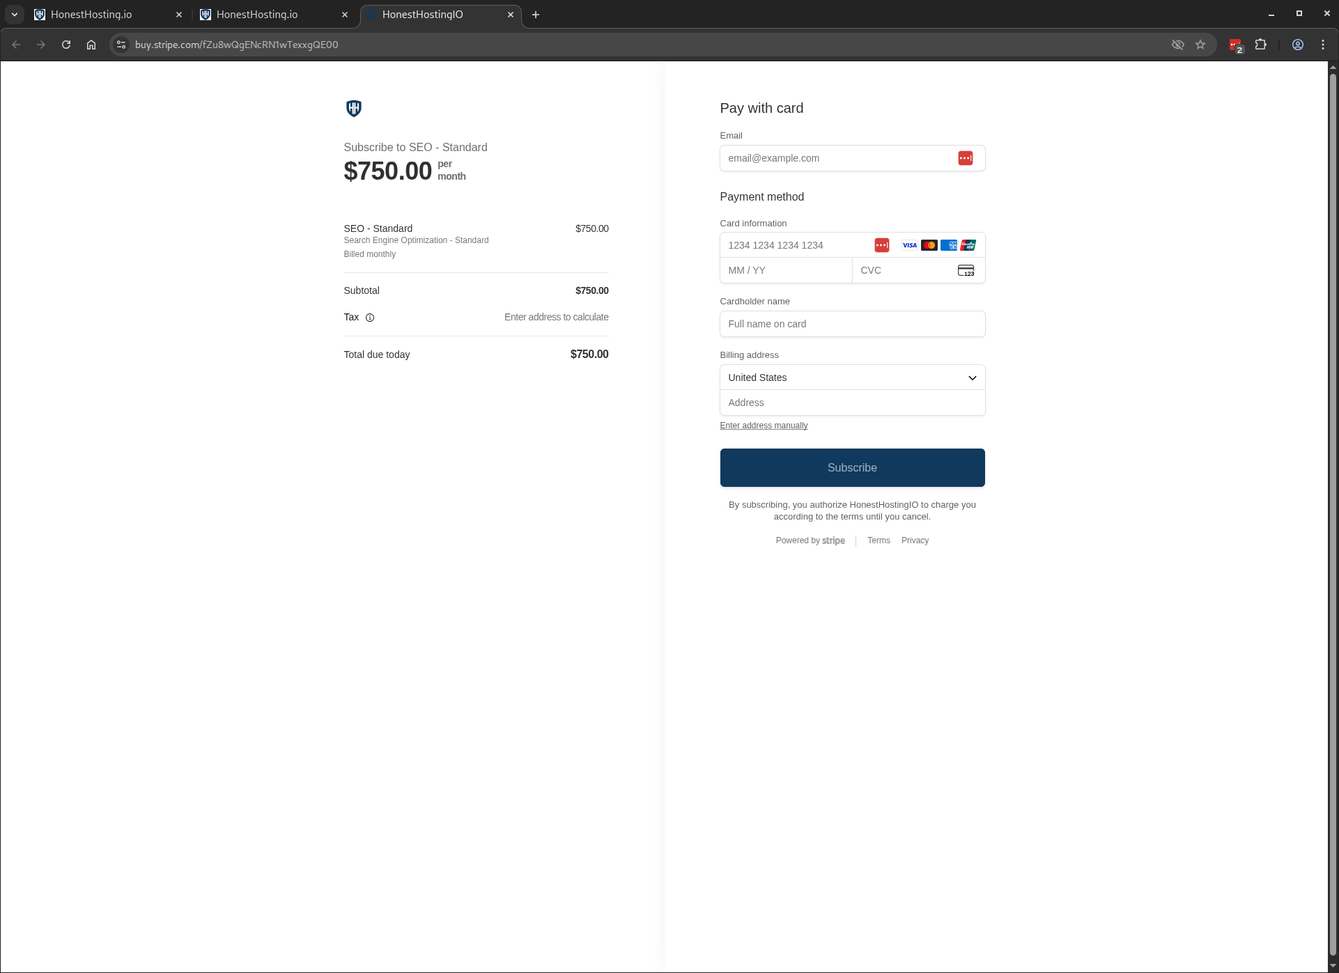Open the tab search dropdown arrow
Image resolution: width=1339 pixels, height=973 pixels.
(x=14, y=15)
